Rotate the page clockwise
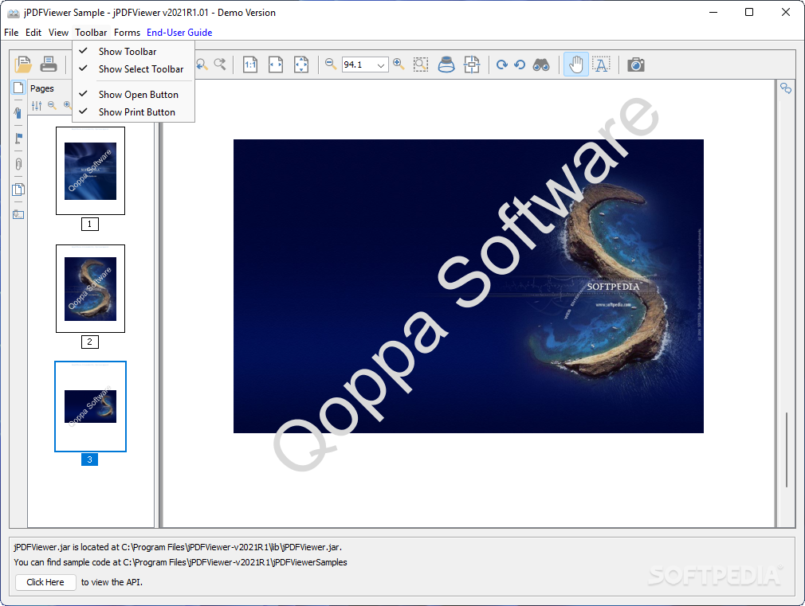805x606 pixels. pos(502,65)
